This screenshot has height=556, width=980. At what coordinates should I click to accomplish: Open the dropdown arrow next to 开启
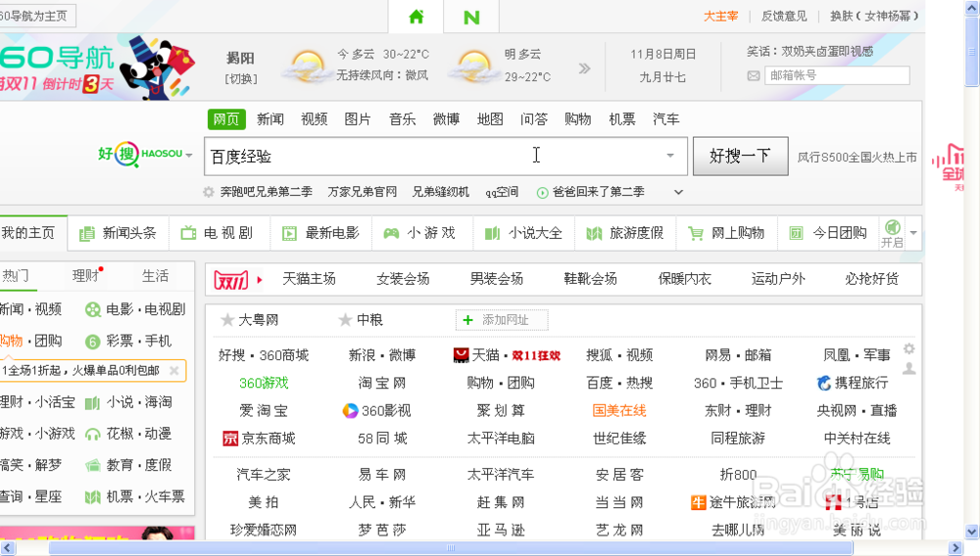913,233
